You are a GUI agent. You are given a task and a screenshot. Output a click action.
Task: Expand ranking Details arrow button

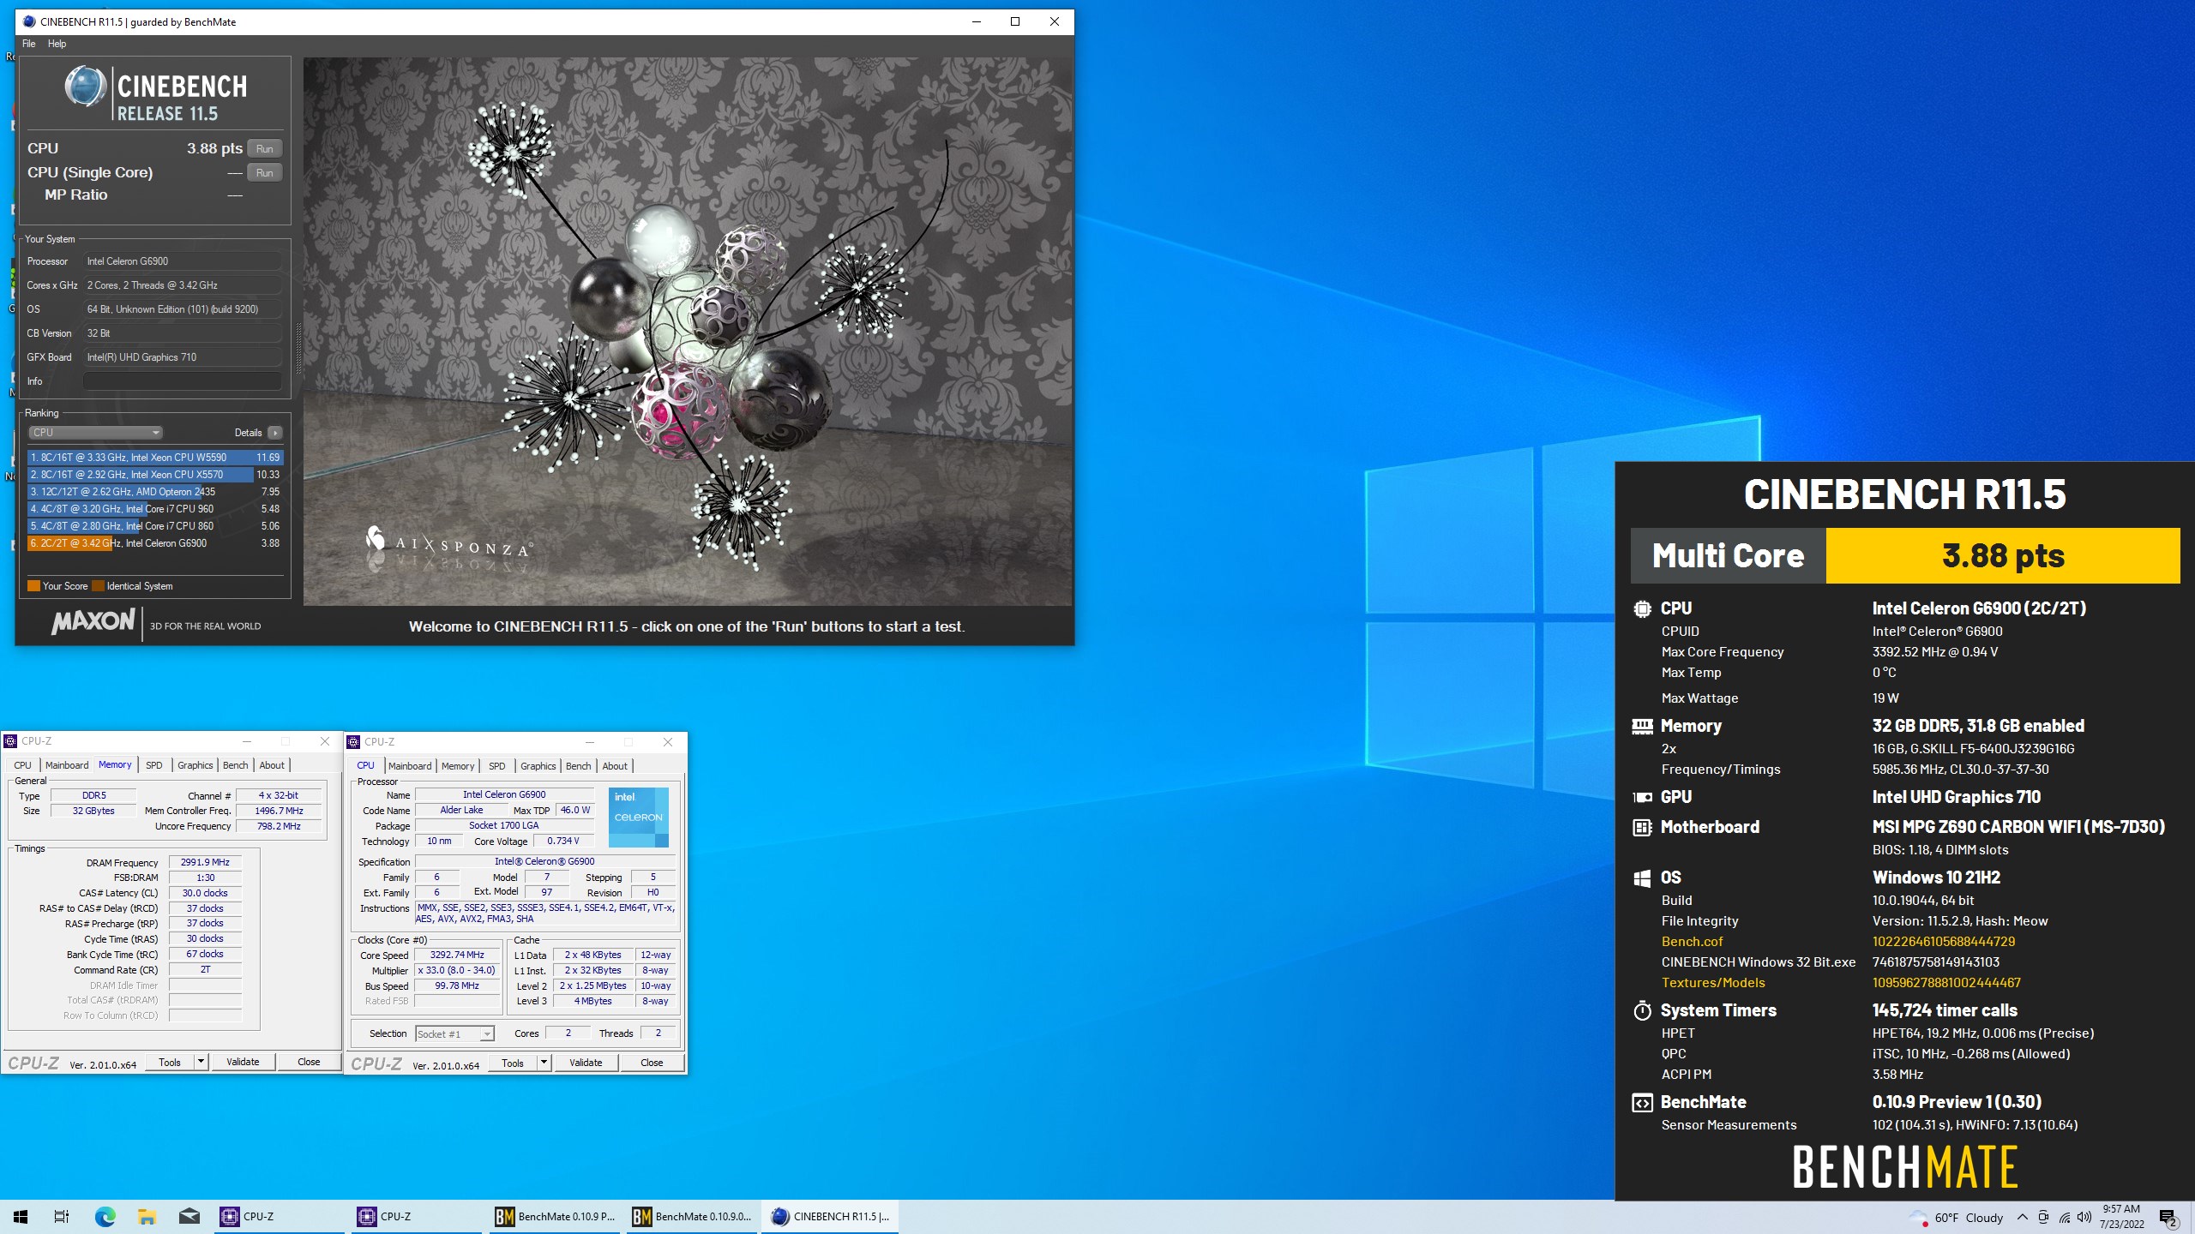coord(274,433)
